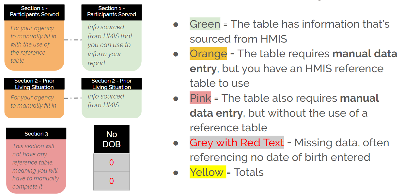Select the first red 0 cell

[112, 163]
